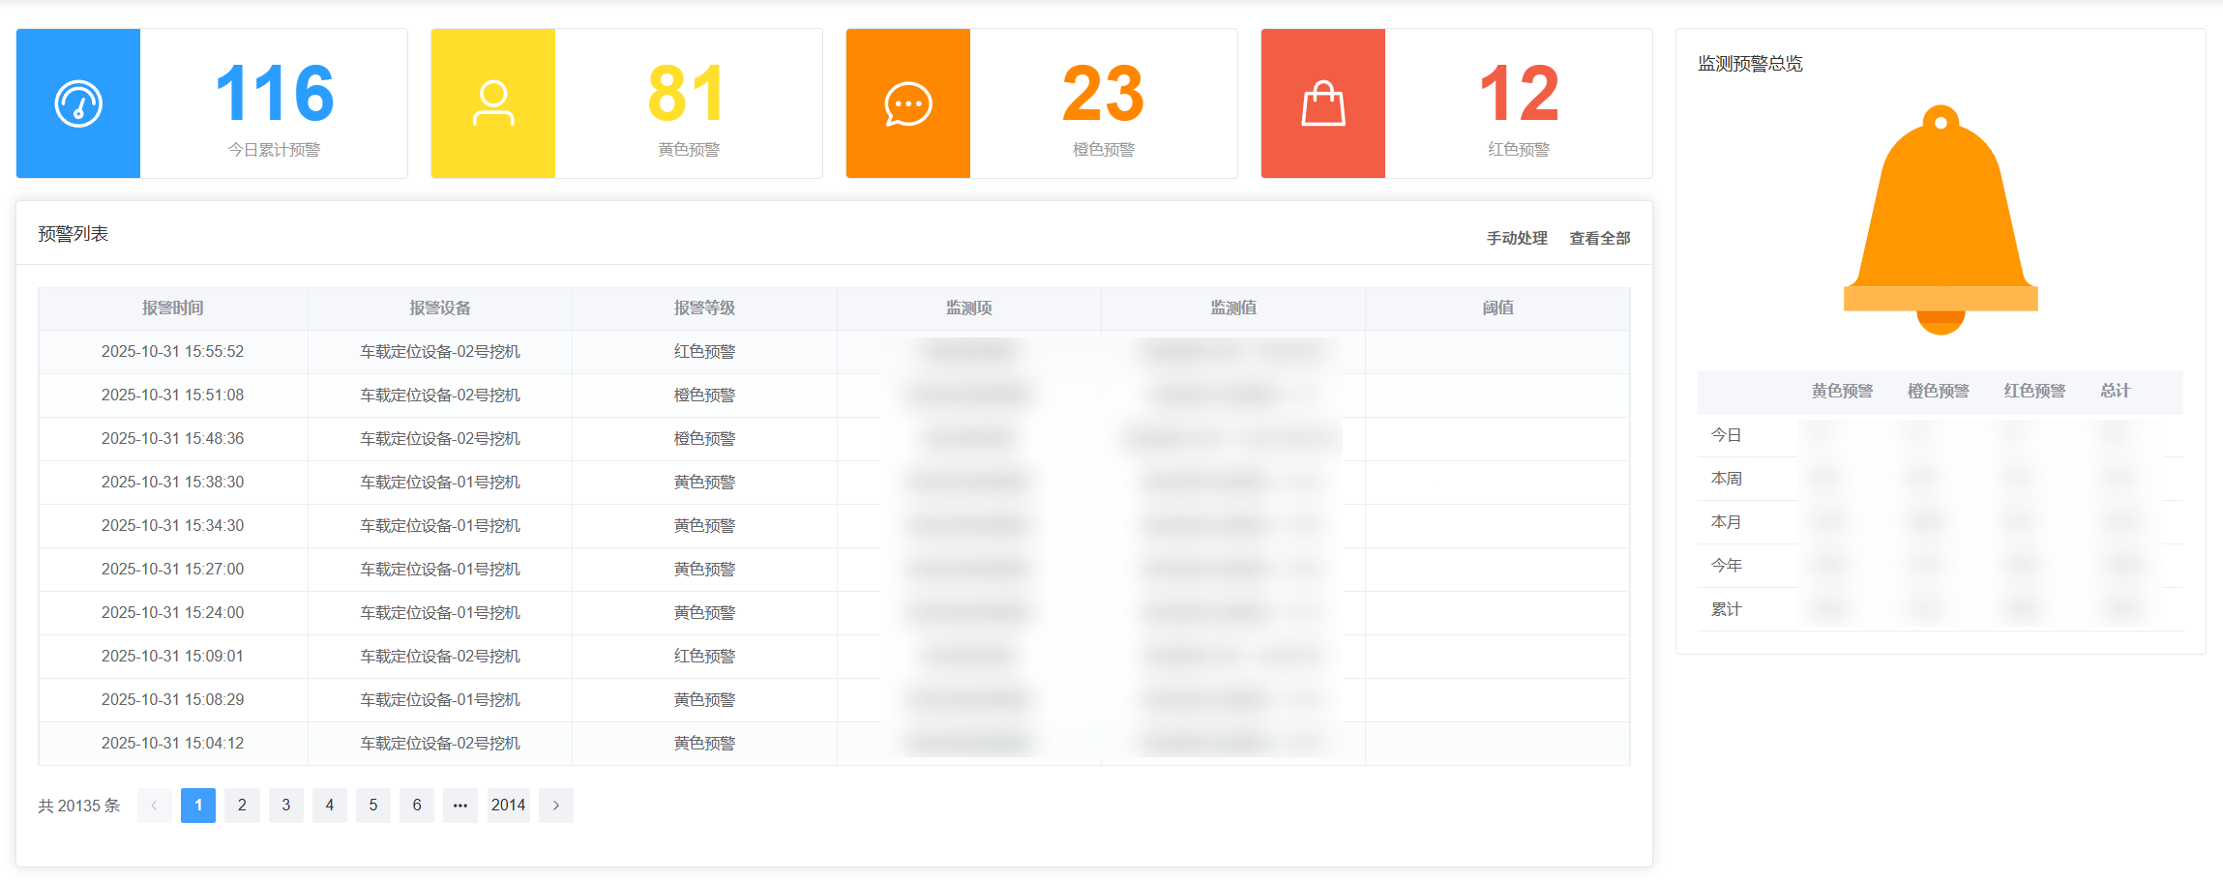The width and height of the screenshot is (2223, 880).
Task: Open 查看全部 view all link
Action: point(1599,238)
